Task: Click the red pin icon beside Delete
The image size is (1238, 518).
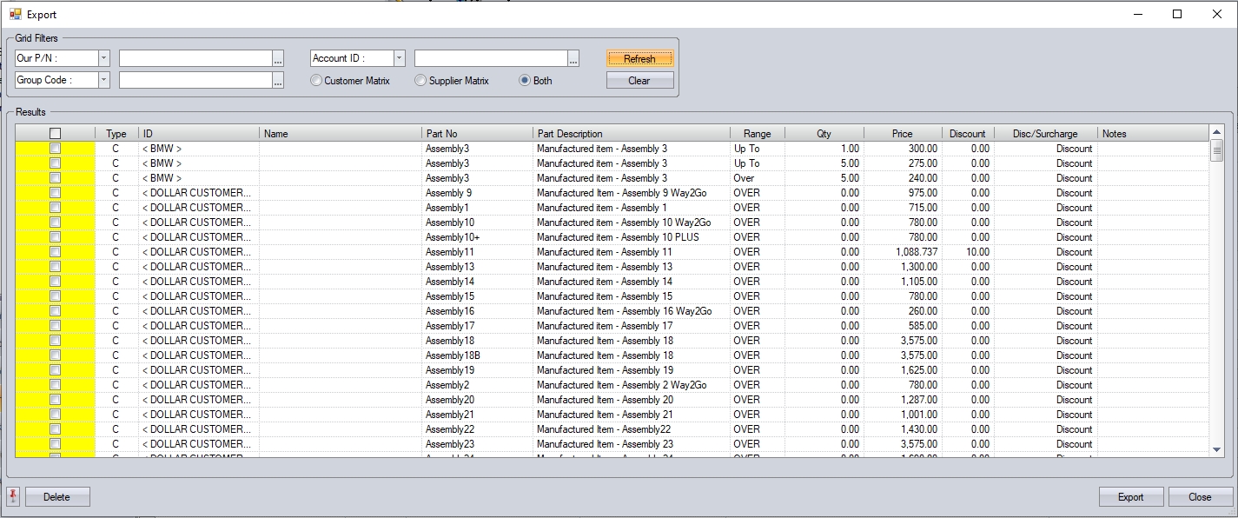Action: 13,496
